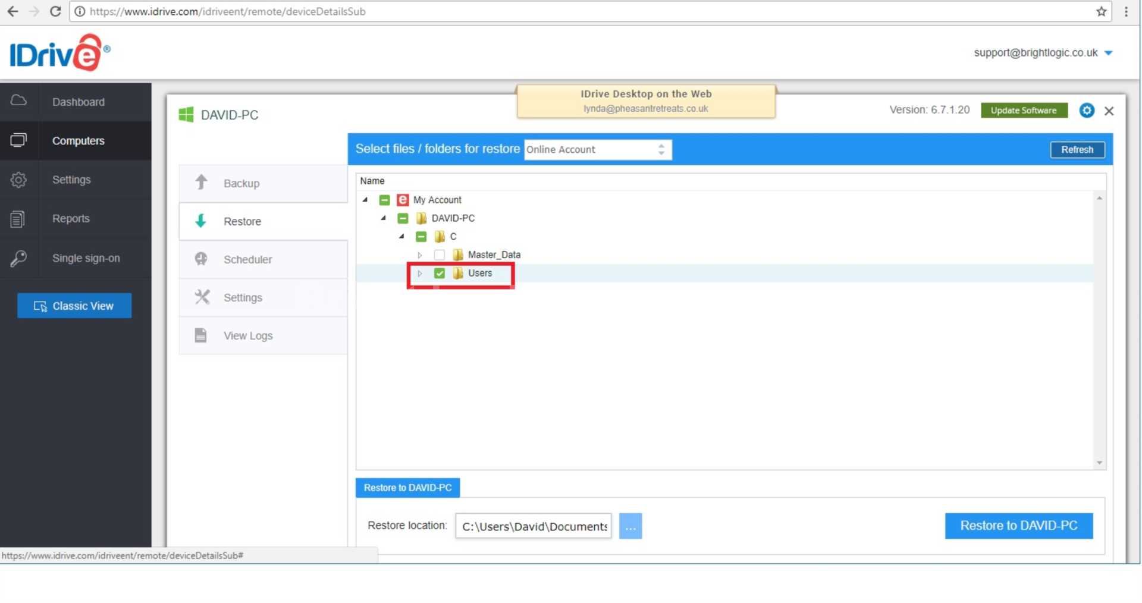The image size is (1142, 603).
Task: Click the Update Software button
Action: coord(1023,111)
